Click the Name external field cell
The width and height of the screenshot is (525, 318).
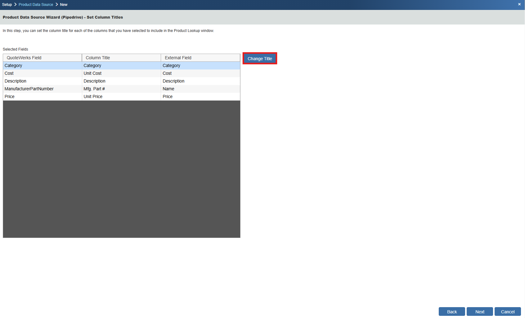coord(168,89)
